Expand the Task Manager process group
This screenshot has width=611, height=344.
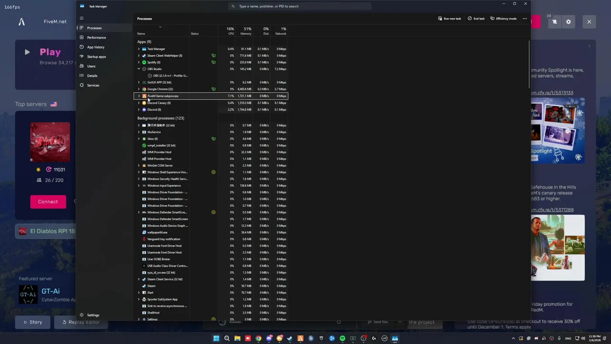point(139,49)
